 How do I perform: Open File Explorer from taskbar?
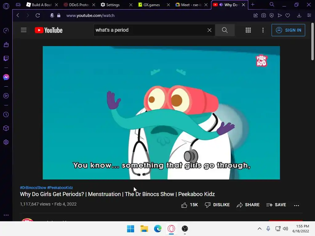point(144,229)
